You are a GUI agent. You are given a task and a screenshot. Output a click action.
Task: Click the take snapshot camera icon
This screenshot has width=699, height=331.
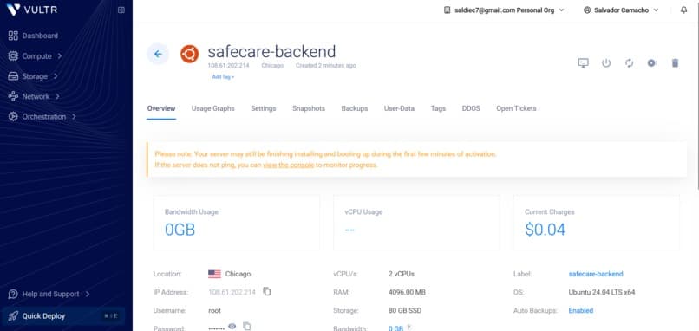(652, 62)
